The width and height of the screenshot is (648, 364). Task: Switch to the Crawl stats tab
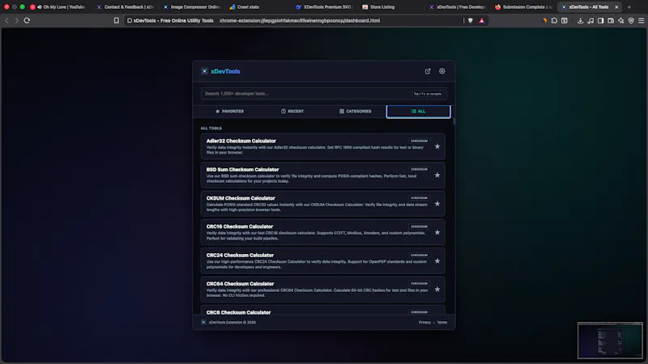click(x=258, y=7)
